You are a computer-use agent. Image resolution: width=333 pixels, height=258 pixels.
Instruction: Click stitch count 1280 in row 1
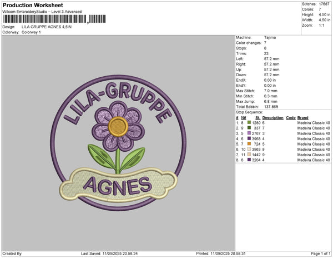[256, 123]
